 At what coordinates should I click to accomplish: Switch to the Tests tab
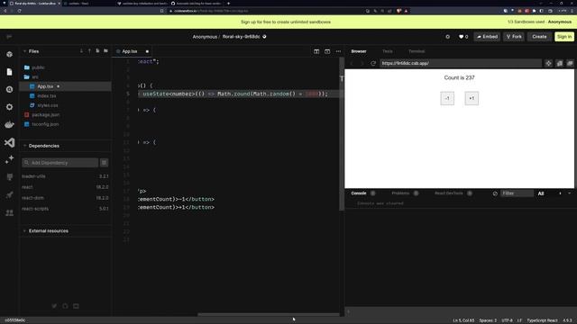pos(387,51)
